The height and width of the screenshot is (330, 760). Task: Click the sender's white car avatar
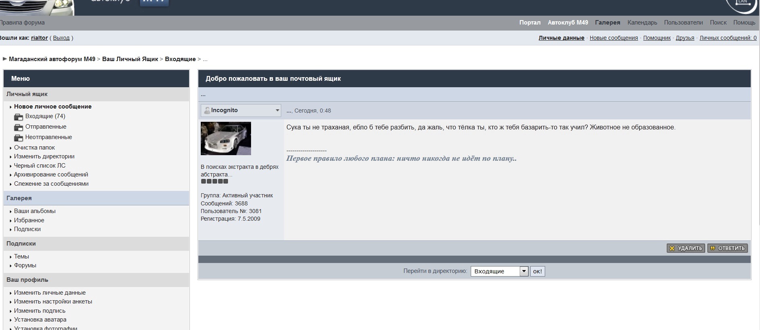(226, 138)
